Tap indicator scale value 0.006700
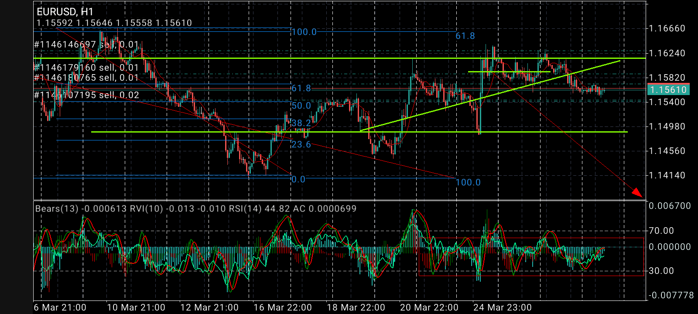 point(670,206)
